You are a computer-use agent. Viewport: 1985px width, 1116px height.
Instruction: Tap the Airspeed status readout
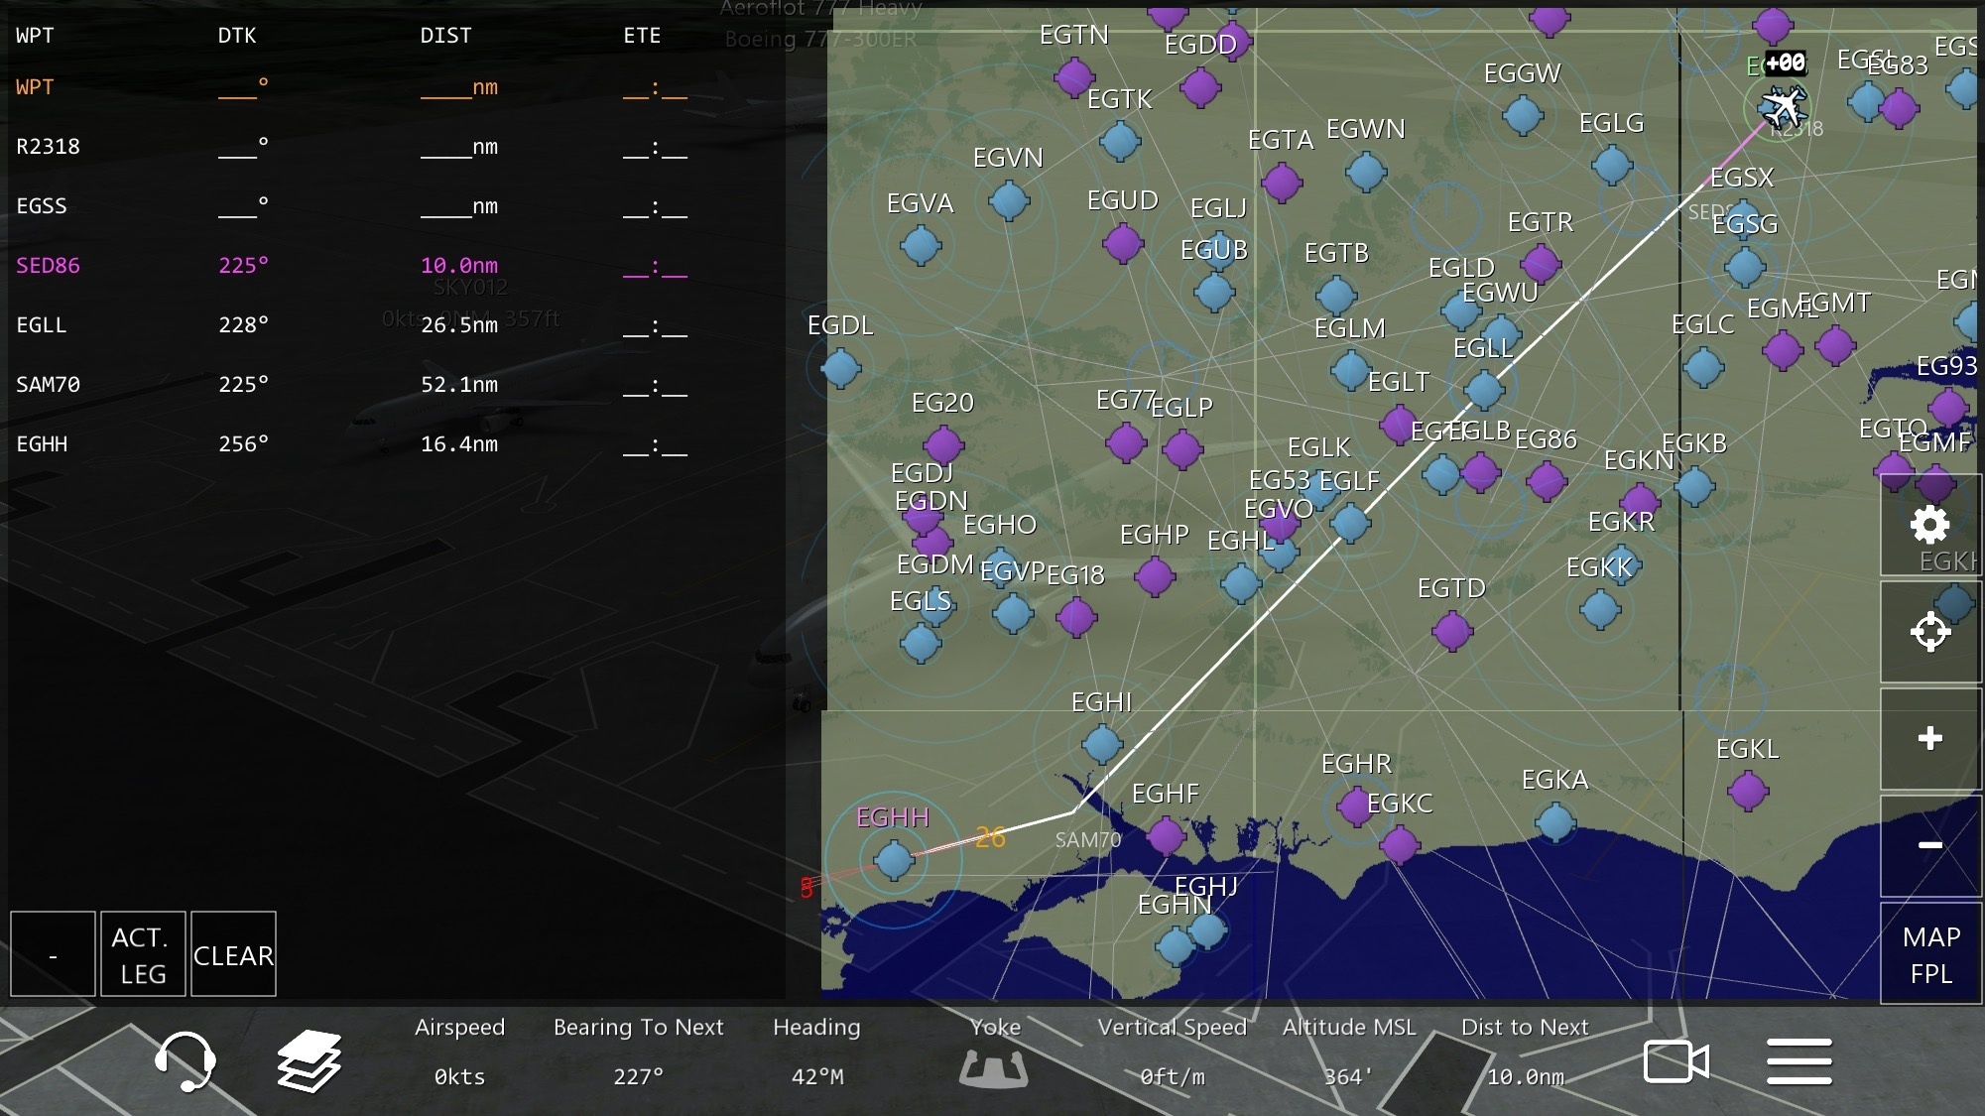(459, 1052)
